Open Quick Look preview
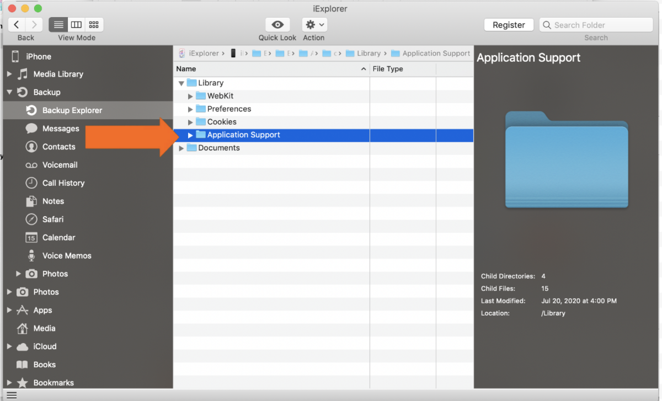The height and width of the screenshot is (401, 662). 277,25
